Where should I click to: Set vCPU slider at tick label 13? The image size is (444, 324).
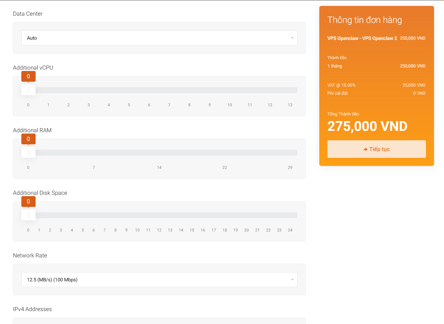290,105
